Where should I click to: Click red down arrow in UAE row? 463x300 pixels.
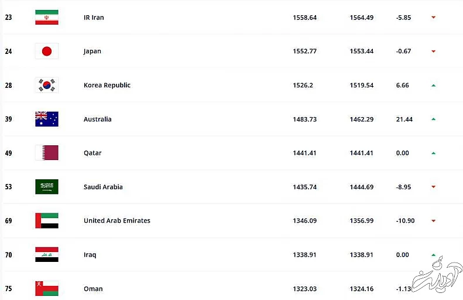[433, 221]
